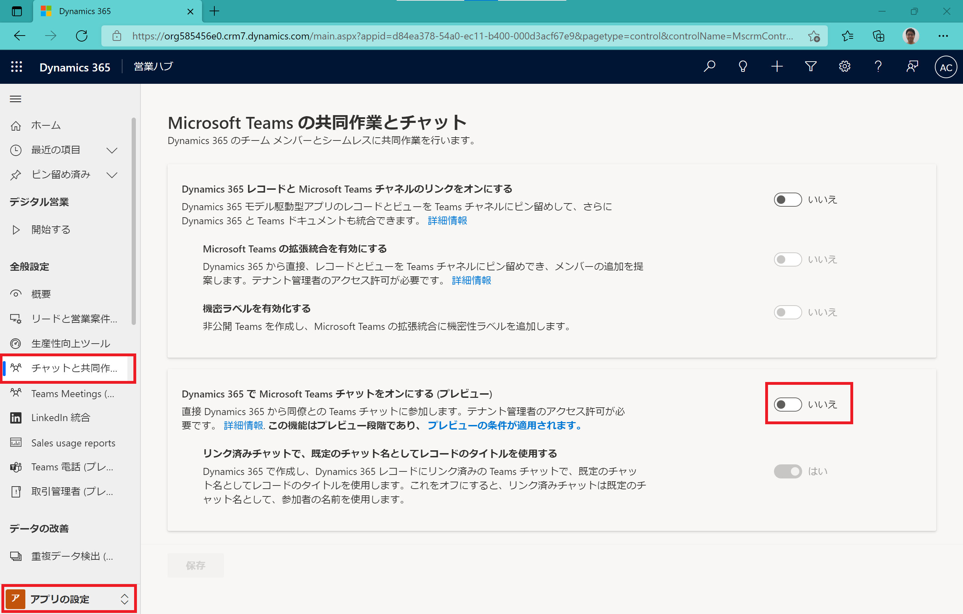
Task: Click the sidebar vertical scrollbar
Action: click(133, 221)
